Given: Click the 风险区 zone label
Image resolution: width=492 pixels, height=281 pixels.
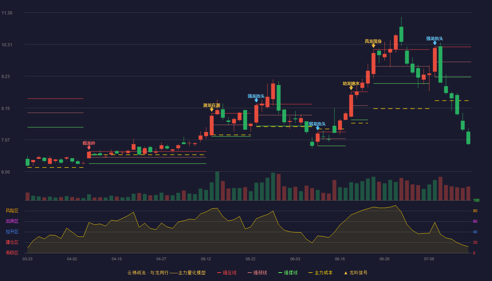Looking at the screenshot, I should click(12, 211).
